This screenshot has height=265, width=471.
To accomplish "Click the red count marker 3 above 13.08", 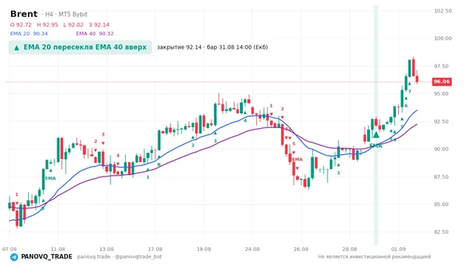I will pyautogui.click(x=103, y=134).
